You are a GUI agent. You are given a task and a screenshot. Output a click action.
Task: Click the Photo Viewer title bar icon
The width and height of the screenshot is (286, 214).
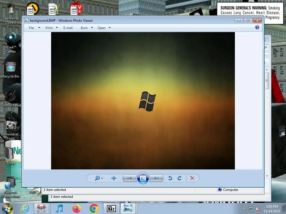[27, 20]
